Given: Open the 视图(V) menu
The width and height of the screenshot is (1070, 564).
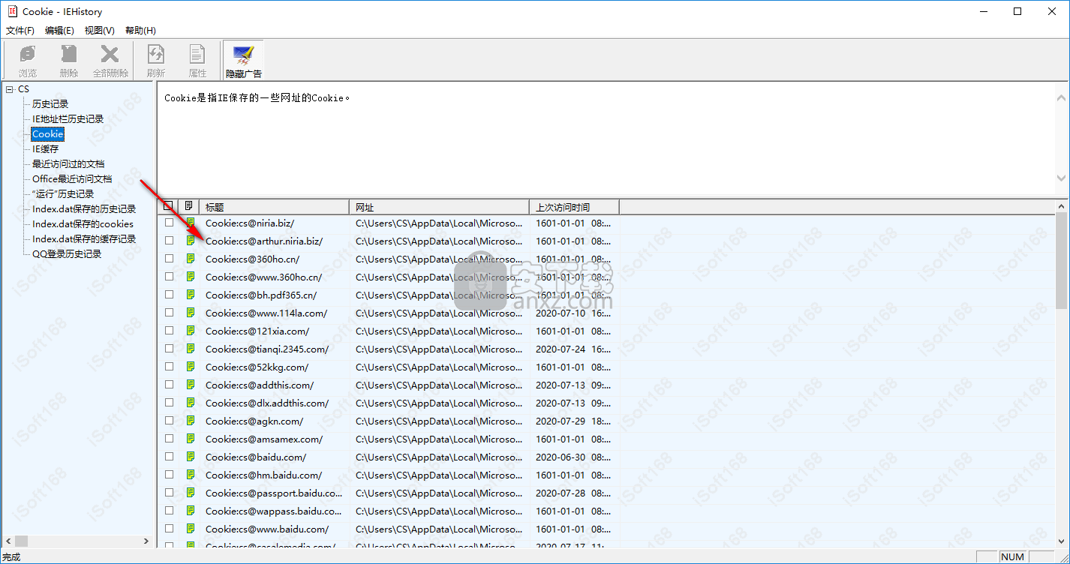Looking at the screenshot, I should (100, 31).
